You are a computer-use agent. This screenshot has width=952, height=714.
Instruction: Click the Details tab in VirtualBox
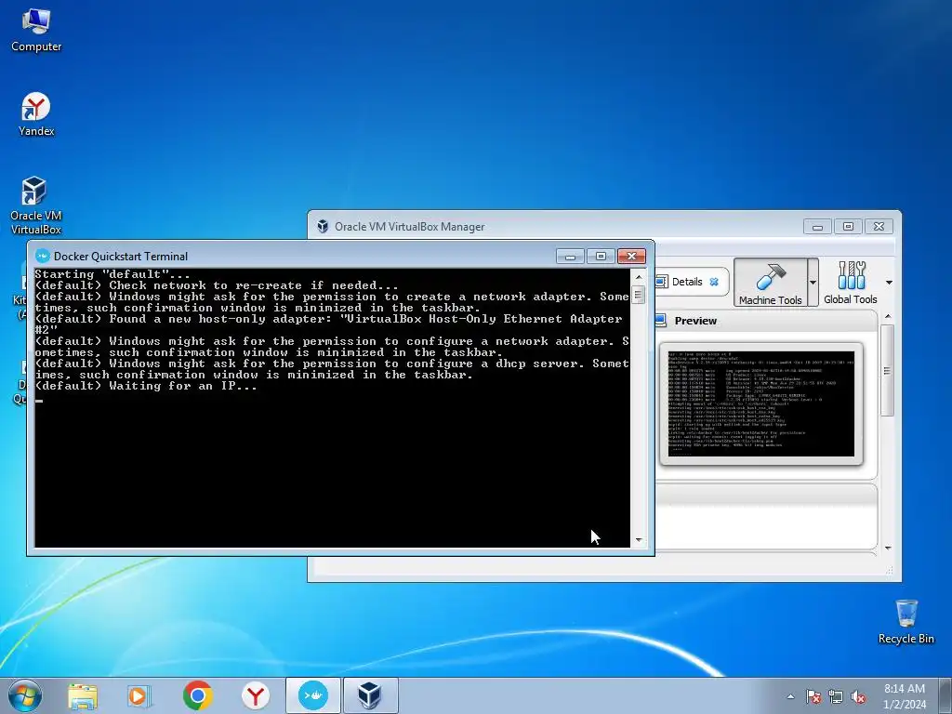[687, 282]
